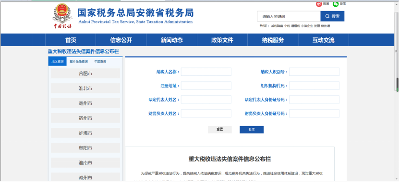This screenshot has width=399, height=182.
Task: Click the national emblem tax logo
Action: 62,16
